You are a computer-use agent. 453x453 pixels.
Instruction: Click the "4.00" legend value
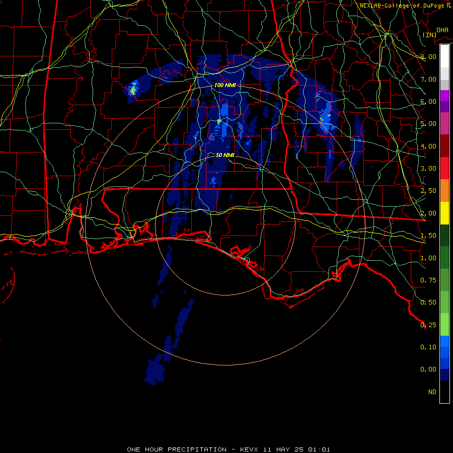pos(428,146)
